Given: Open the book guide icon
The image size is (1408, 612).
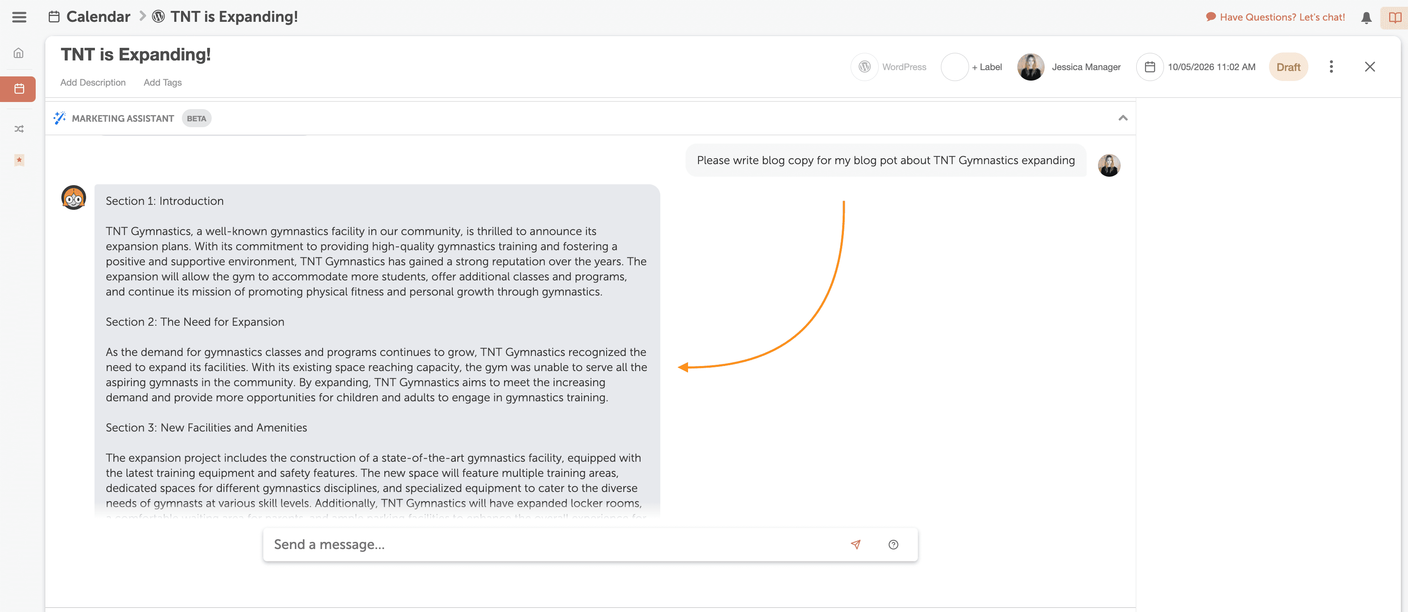Looking at the screenshot, I should [x=1394, y=18].
